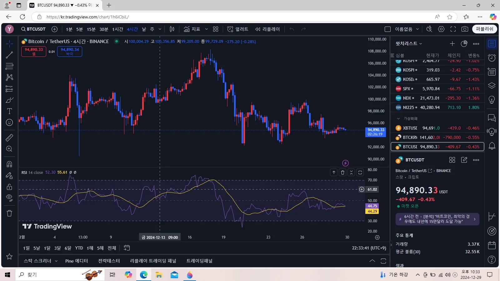Toggle the favorites toolbar star
500x281 pixels.
pos(9,256)
